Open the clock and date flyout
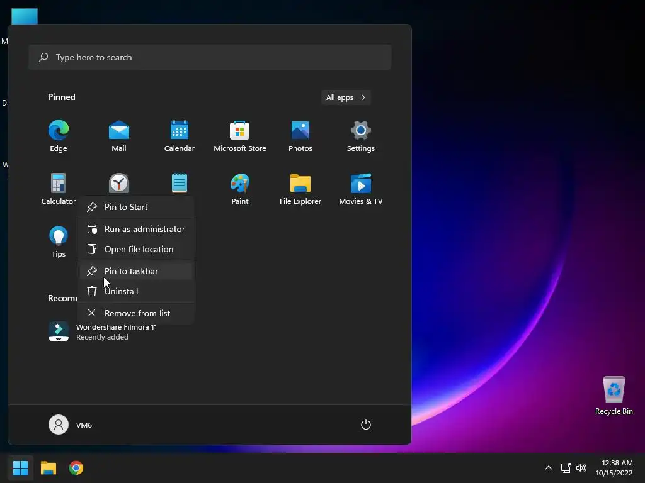 (x=614, y=468)
